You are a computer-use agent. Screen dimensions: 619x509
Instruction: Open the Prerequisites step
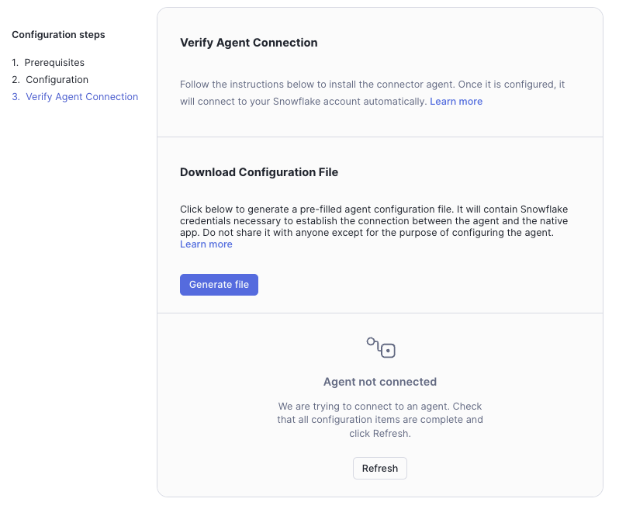click(54, 63)
